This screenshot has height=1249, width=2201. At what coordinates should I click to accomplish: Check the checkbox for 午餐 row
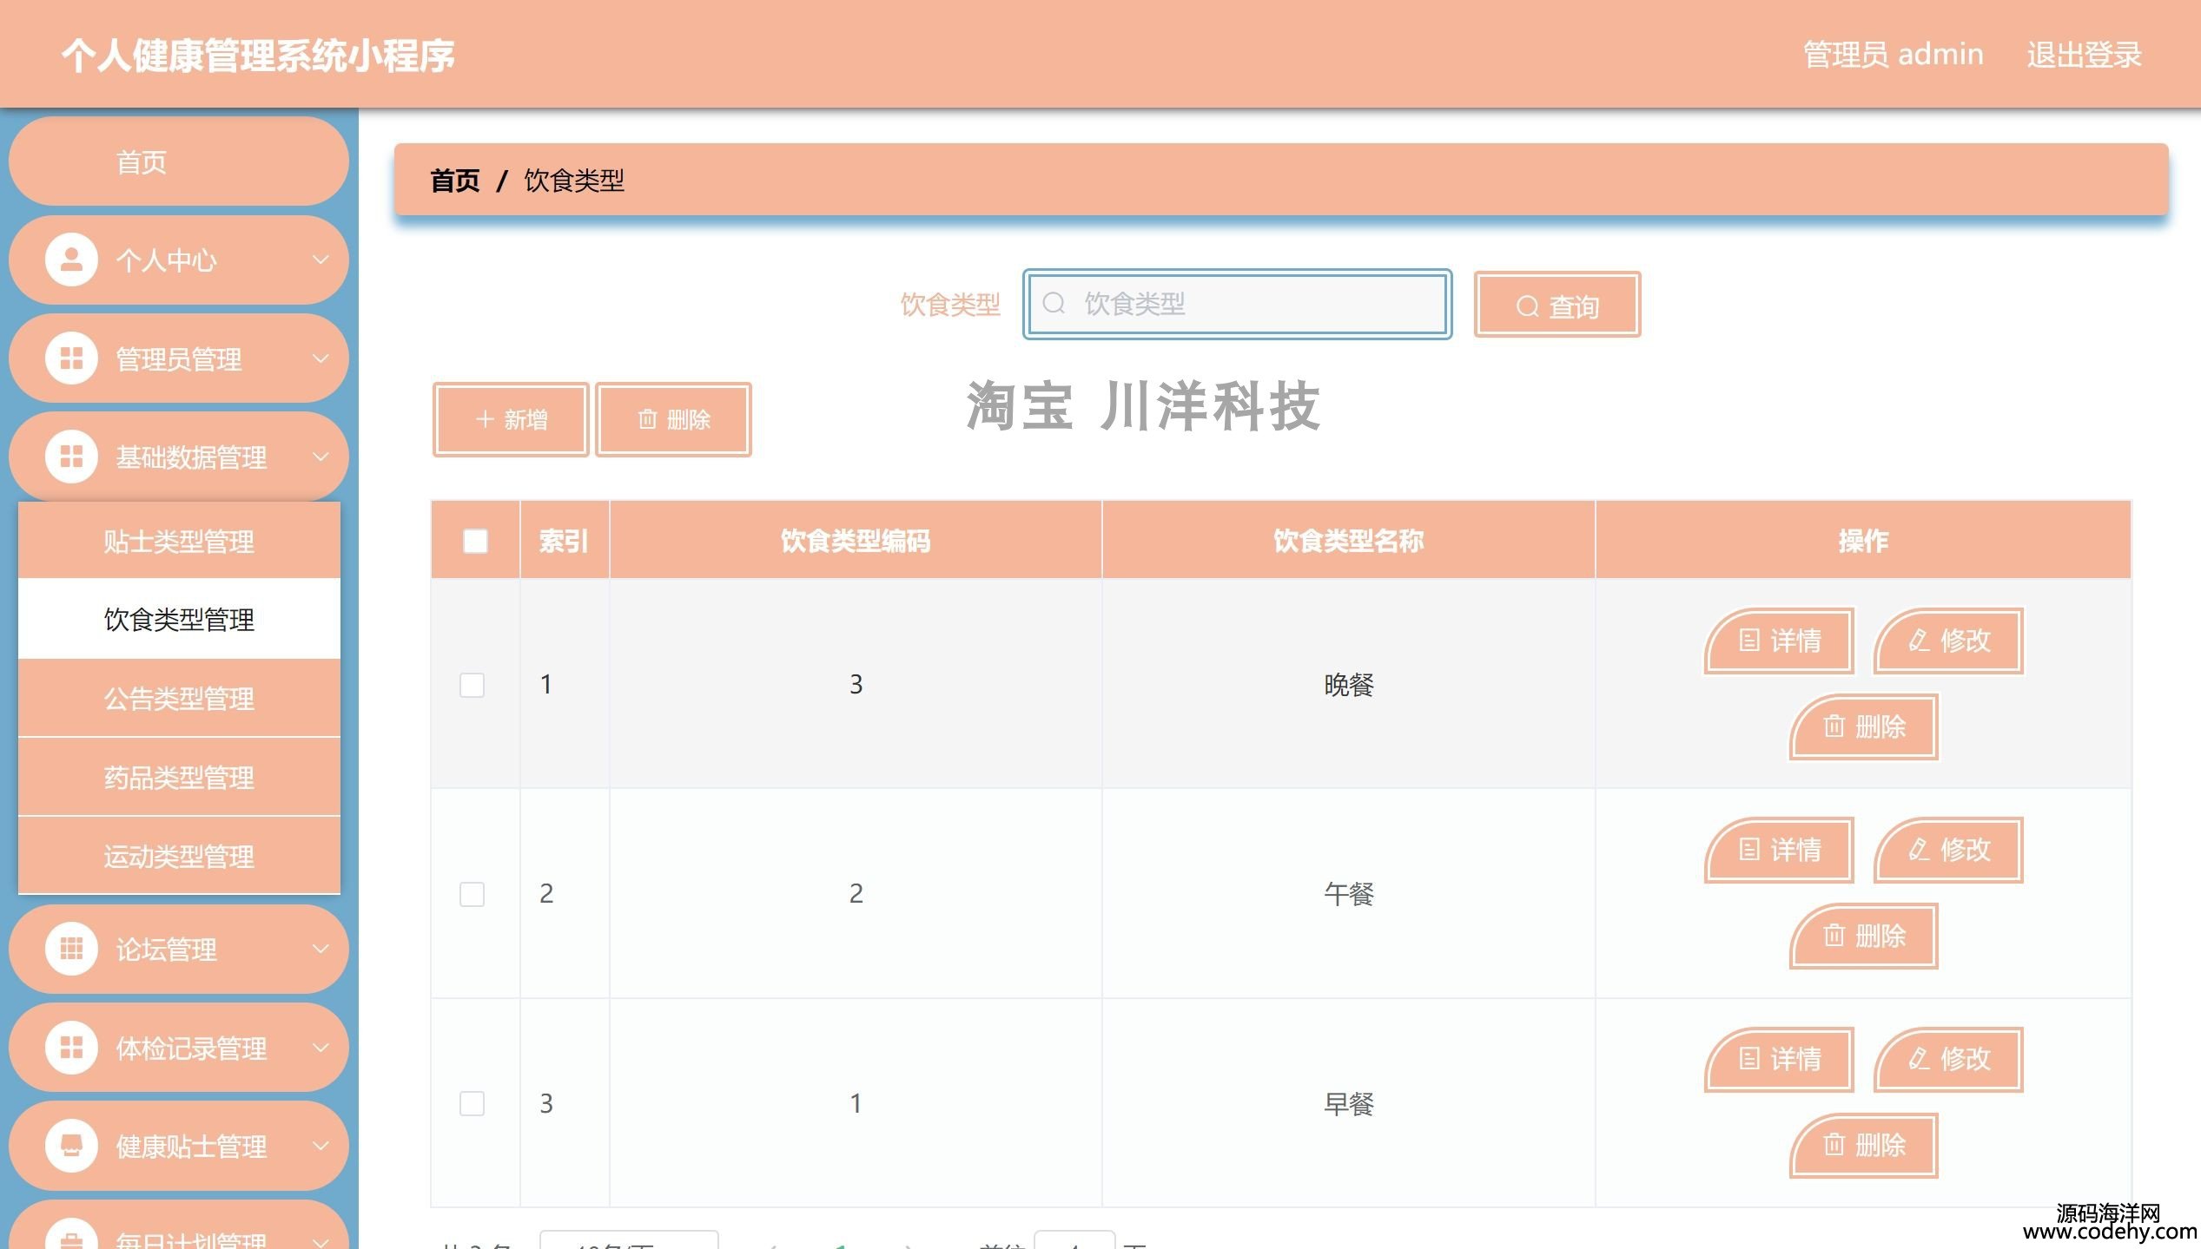coord(472,894)
